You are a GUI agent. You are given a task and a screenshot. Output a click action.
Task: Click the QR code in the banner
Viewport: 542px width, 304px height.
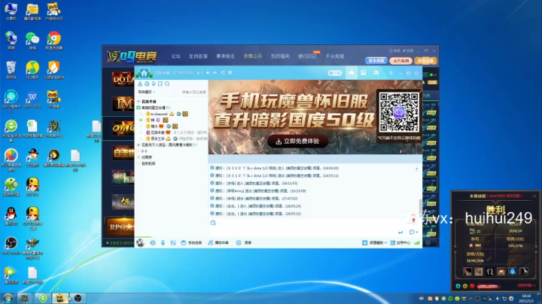coord(398,113)
